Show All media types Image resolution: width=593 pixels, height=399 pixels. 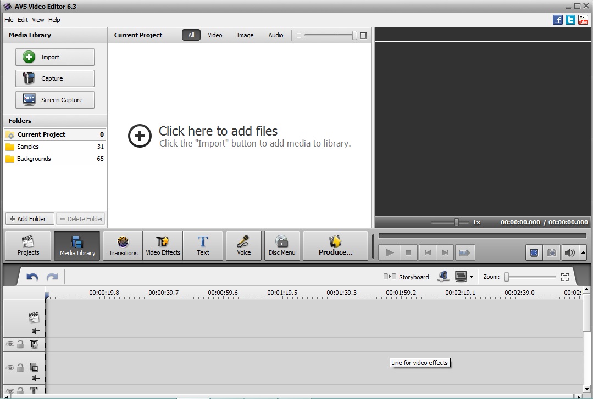191,35
